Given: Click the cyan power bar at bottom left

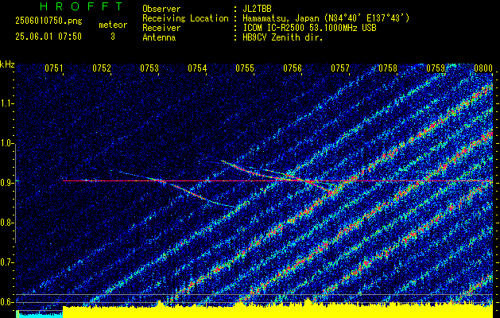Looking at the screenshot, I should tap(39, 314).
